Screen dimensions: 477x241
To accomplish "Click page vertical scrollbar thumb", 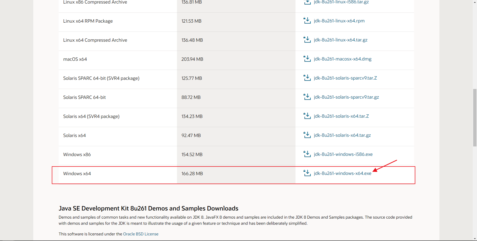I will coord(475,118).
